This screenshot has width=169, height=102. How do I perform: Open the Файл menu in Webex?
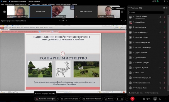[2, 4]
